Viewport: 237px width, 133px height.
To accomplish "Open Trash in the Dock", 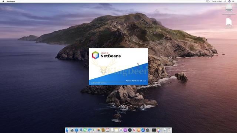I will [170, 130].
